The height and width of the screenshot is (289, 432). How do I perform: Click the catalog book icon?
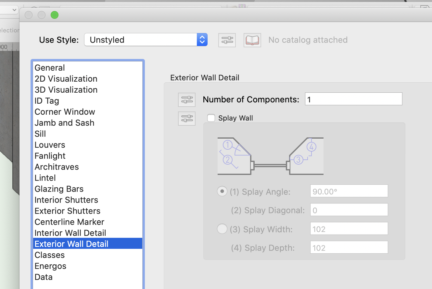(252, 40)
